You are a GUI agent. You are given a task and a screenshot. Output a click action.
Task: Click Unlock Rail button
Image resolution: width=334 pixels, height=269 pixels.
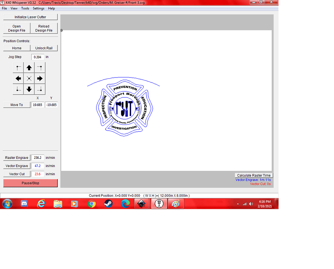[44, 48]
